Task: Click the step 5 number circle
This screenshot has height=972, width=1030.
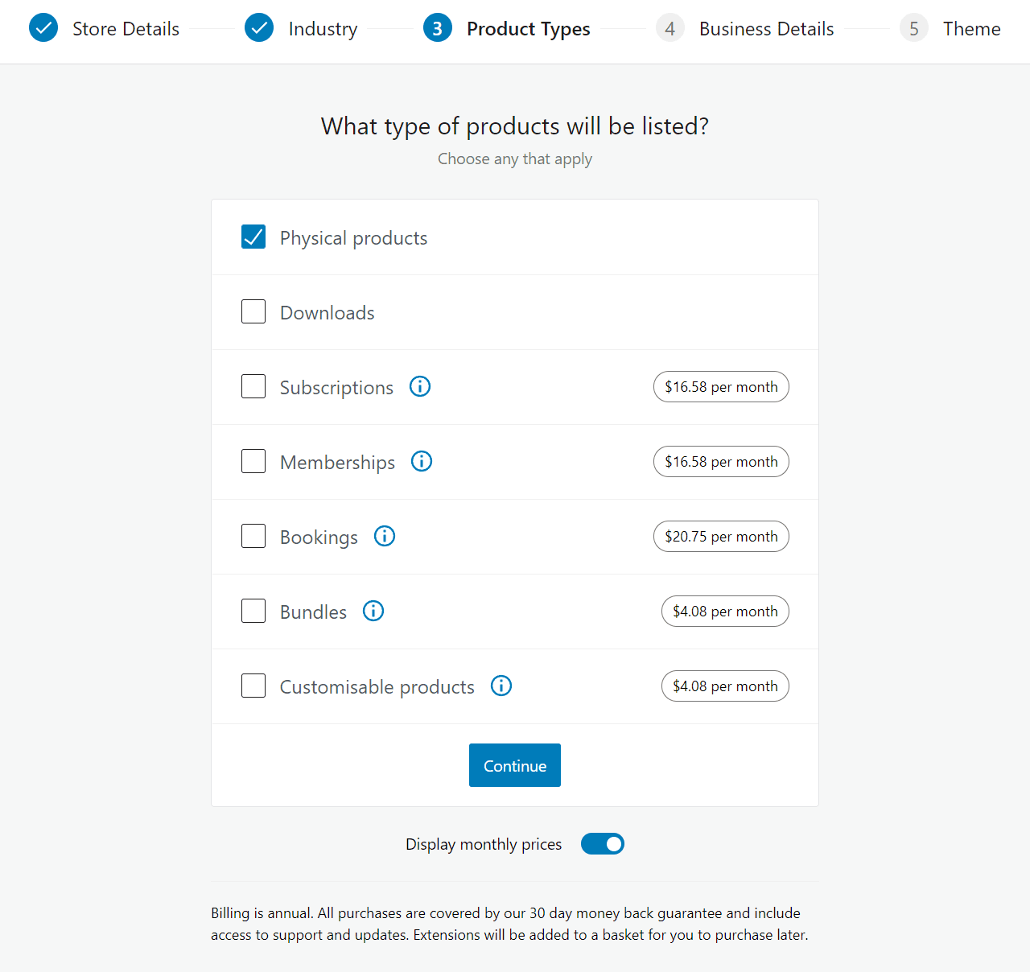Action: (x=914, y=27)
